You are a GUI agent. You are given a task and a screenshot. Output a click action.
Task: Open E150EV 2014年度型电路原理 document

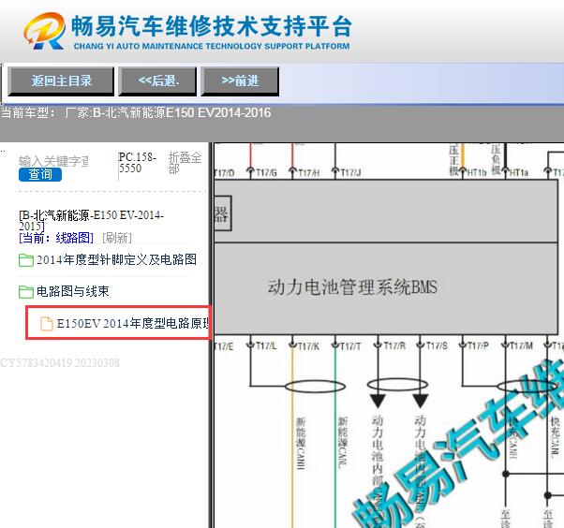(133, 324)
